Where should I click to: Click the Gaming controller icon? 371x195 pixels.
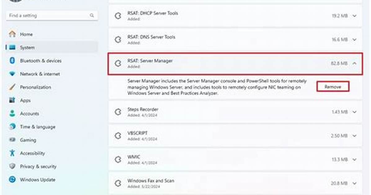tap(12, 140)
